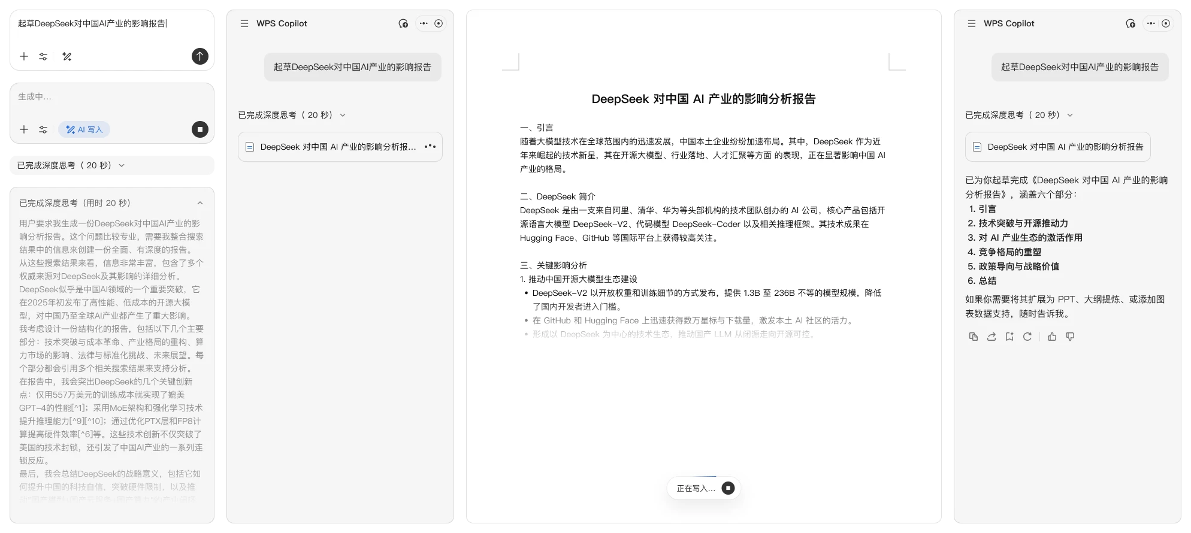Click the WPS Copilot title in the fourth panel
This screenshot has width=1191, height=533.
pyautogui.click(x=1009, y=23)
